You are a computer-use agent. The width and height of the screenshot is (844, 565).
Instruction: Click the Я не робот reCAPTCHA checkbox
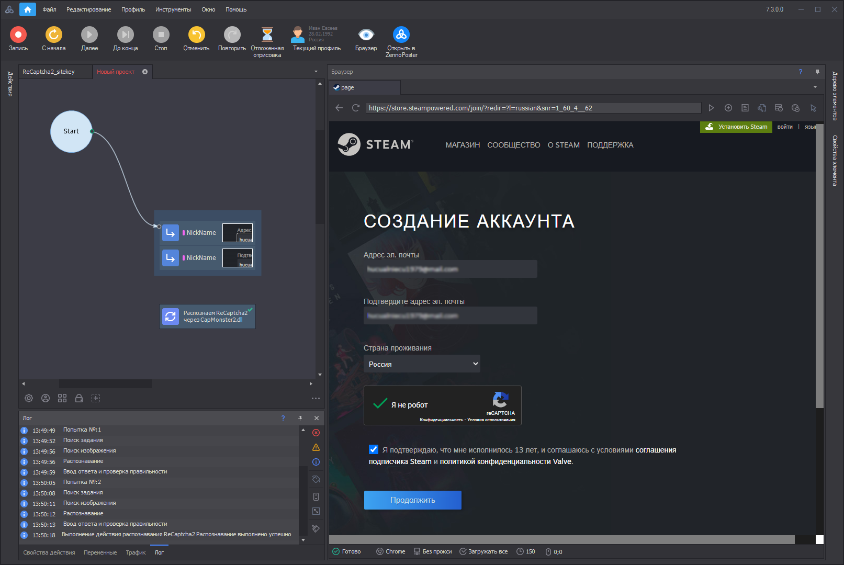coord(380,404)
